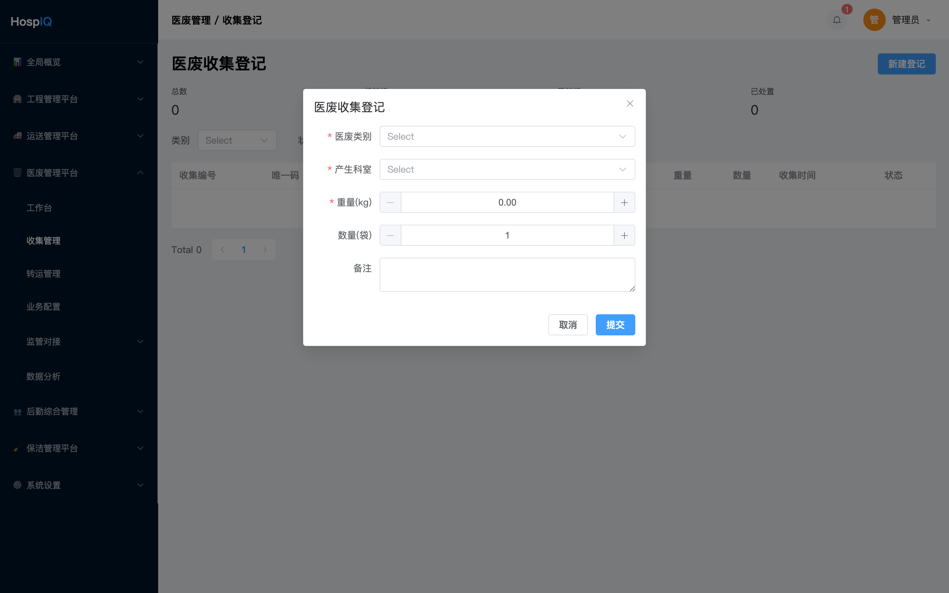Image resolution: width=949 pixels, height=593 pixels.
Task: Open the 医废类别 select dropdown
Action: (507, 136)
